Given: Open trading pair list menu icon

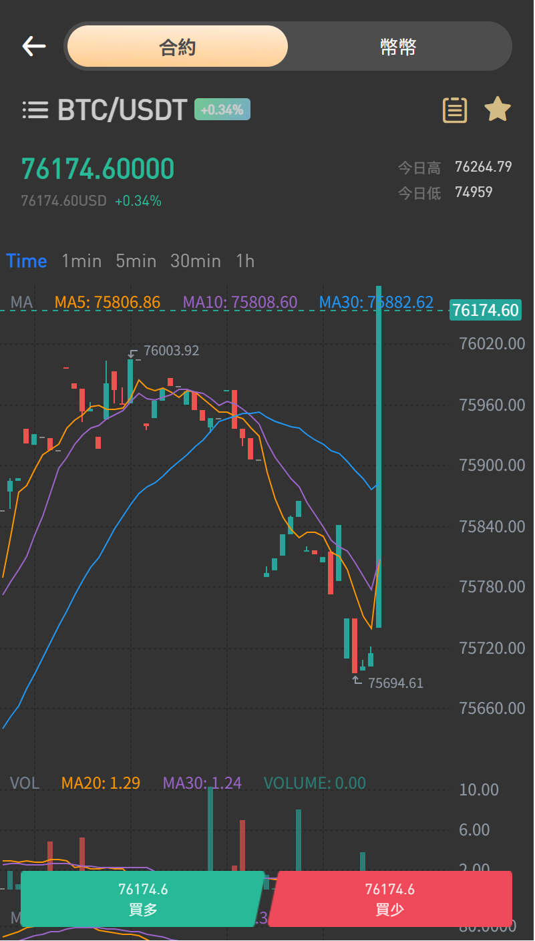Looking at the screenshot, I should [35, 110].
